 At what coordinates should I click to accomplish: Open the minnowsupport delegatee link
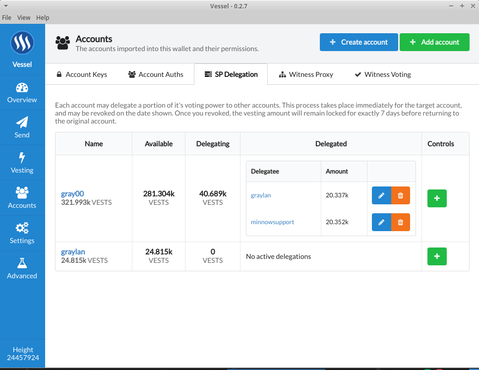tap(273, 222)
